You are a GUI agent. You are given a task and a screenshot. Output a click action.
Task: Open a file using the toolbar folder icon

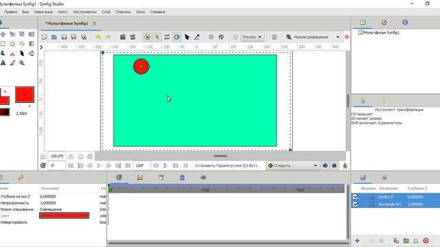point(54,37)
